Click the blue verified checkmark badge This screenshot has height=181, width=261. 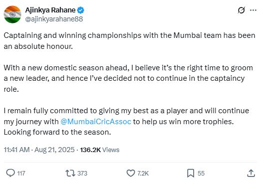[81, 10]
